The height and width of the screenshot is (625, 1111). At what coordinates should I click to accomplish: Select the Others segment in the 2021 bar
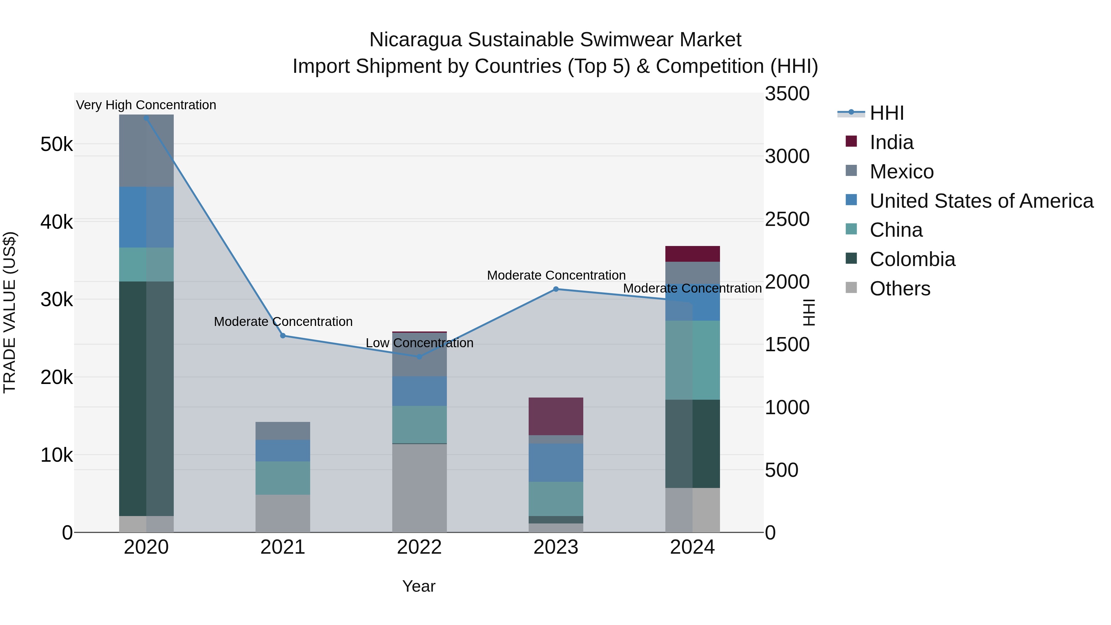283,513
